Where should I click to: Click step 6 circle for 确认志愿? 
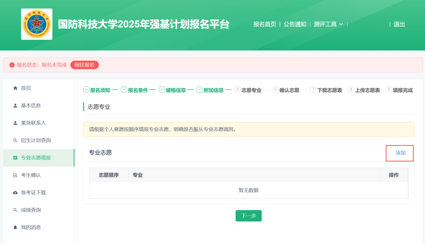click(275, 90)
